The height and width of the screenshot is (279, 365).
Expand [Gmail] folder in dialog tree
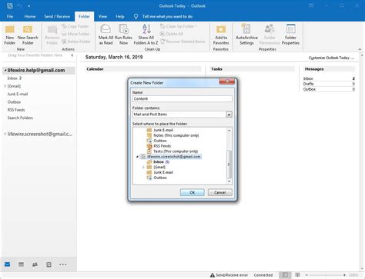click(x=143, y=167)
